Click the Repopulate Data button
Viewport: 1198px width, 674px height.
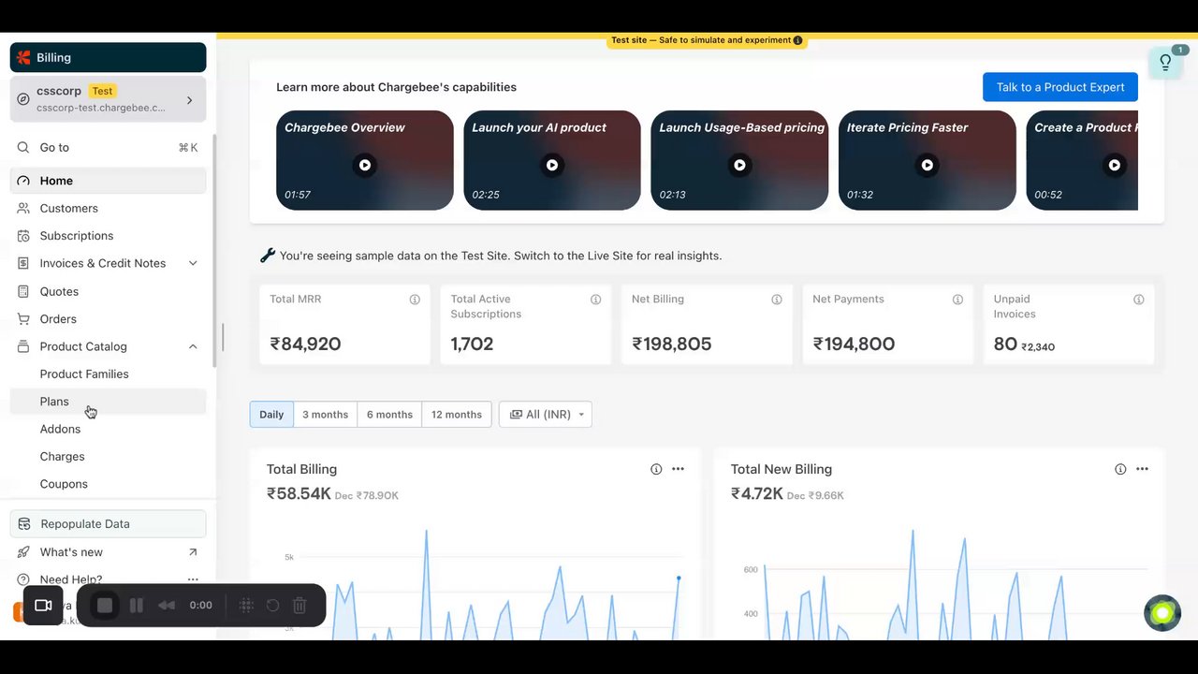(x=108, y=523)
